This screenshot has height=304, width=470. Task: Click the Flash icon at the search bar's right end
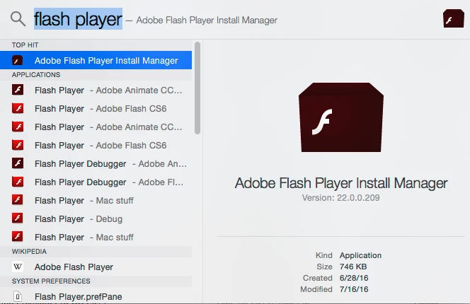click(x=454, y=18)
